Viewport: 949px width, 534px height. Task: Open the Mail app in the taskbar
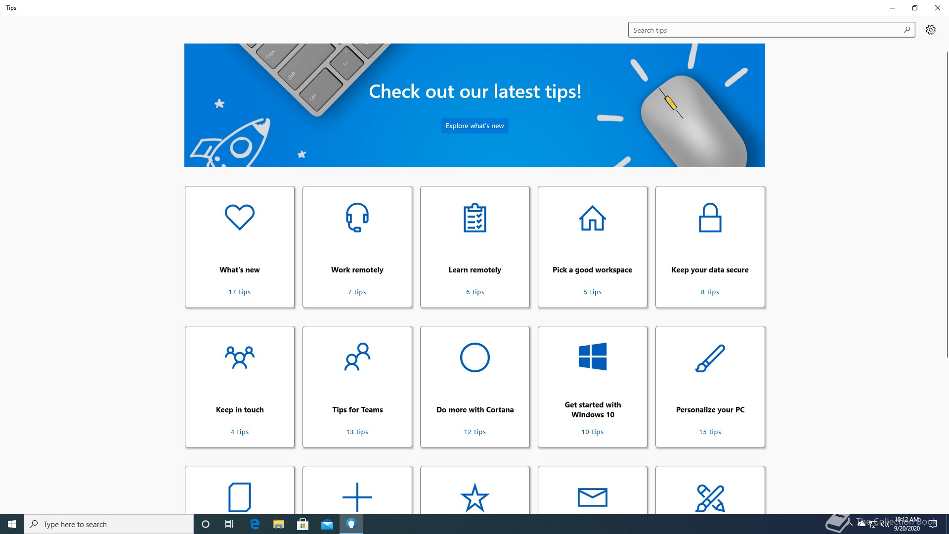pyautogui.click(x=327, y=524)
